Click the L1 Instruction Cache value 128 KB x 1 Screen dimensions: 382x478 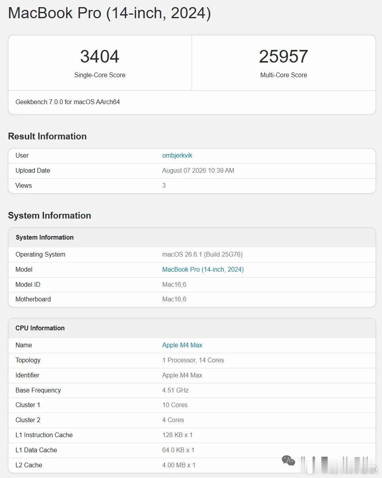click(x=177, y=435)
